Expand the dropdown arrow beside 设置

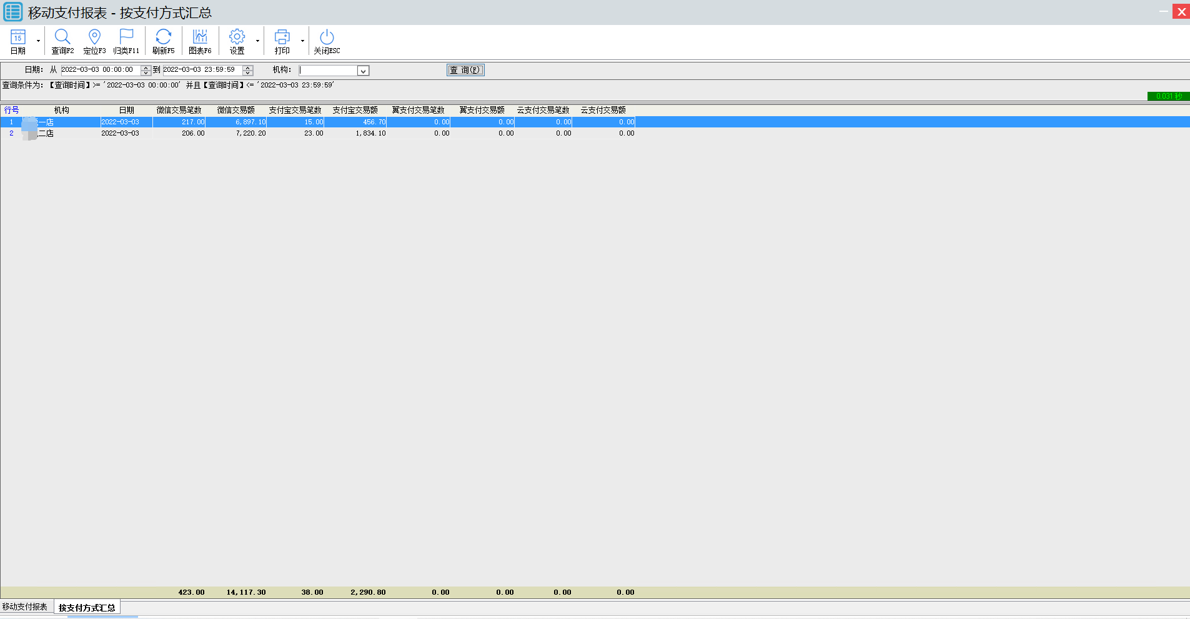(x=257, y=41)
